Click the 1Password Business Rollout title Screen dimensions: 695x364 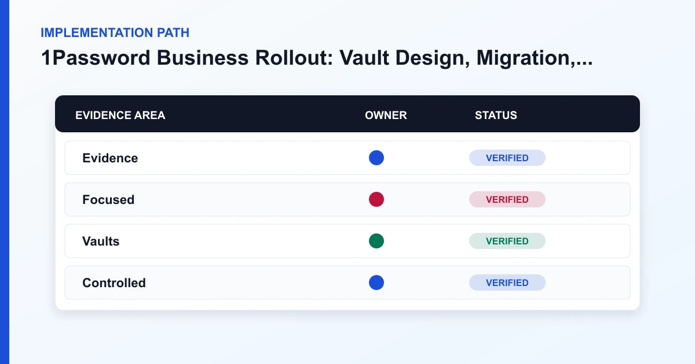click(317, 58)
